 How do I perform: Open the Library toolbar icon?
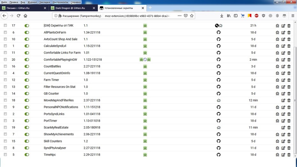229,16
